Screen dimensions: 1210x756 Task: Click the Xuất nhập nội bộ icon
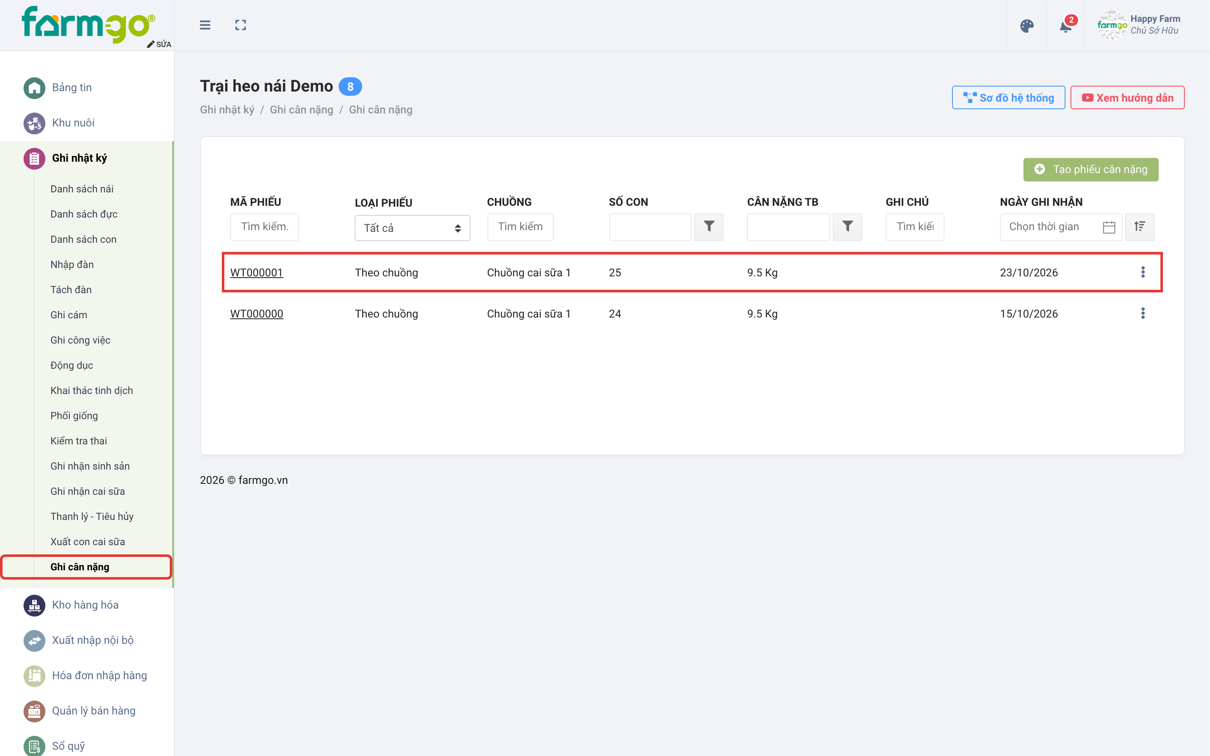pos(34,640)
